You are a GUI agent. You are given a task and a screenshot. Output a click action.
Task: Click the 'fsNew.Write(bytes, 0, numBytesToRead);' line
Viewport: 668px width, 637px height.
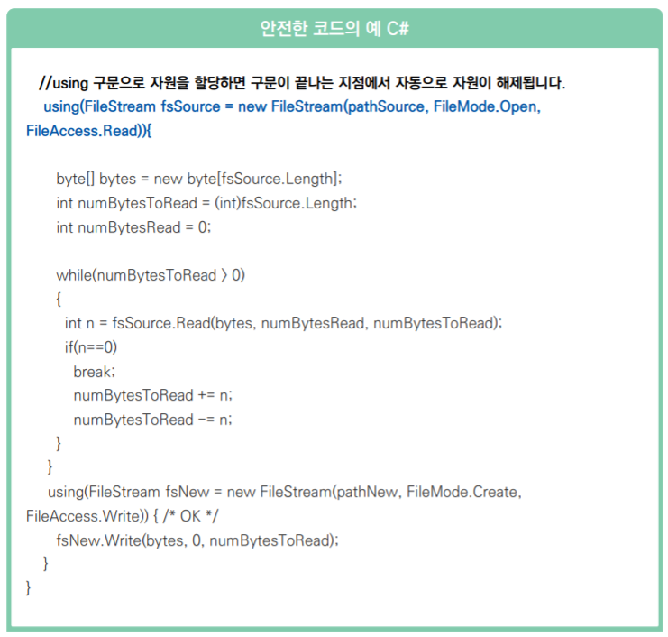pos(197,540)
